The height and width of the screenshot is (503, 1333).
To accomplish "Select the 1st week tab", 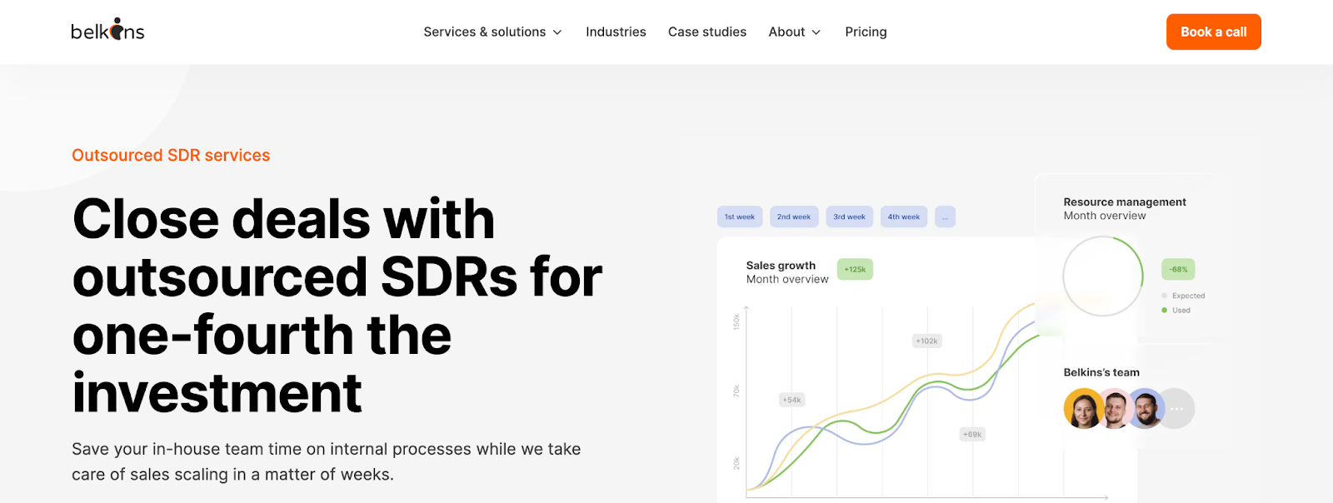I will (x=740, y=217).
